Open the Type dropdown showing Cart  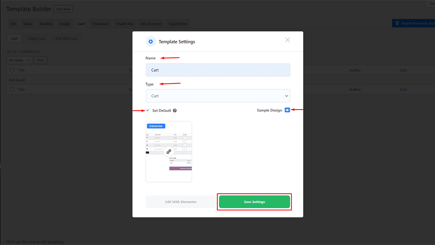coord(218,95)
